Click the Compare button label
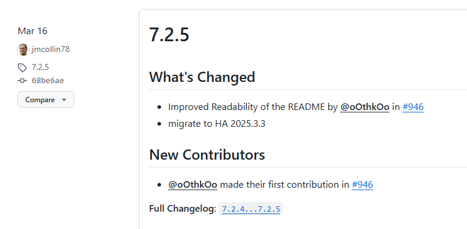Screen dimensions: 467x229 pos(40,100)
